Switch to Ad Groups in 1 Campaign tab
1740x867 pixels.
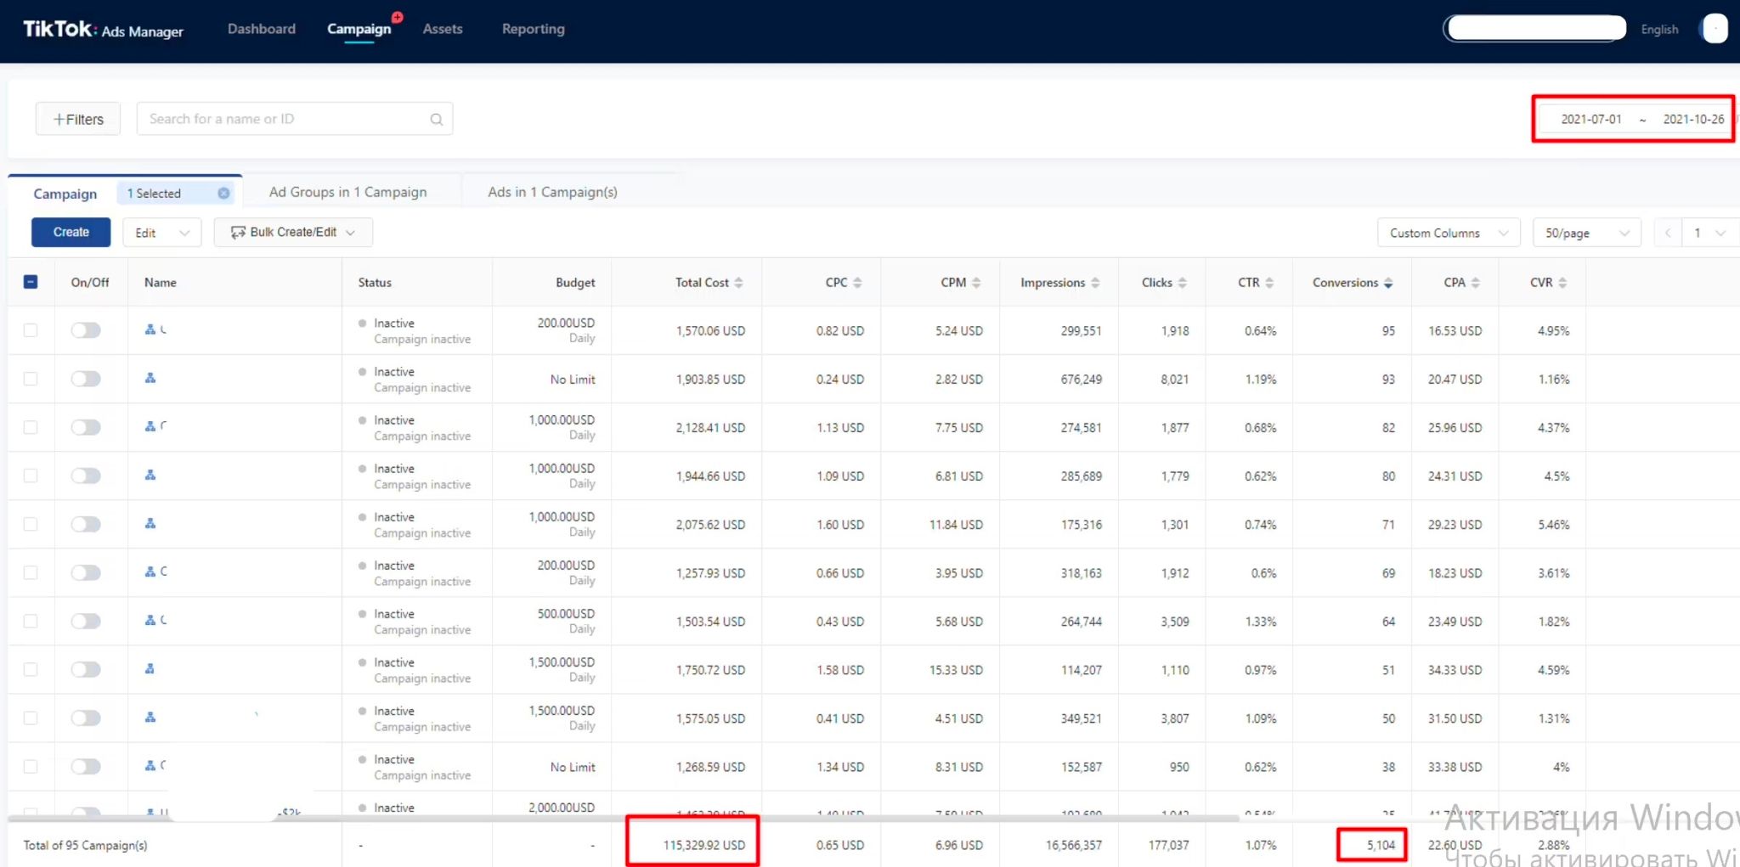348,192
